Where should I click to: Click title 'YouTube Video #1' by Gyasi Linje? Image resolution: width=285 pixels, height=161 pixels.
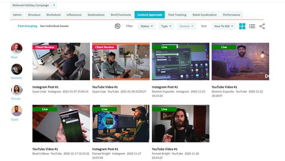[x=104, y=87]
